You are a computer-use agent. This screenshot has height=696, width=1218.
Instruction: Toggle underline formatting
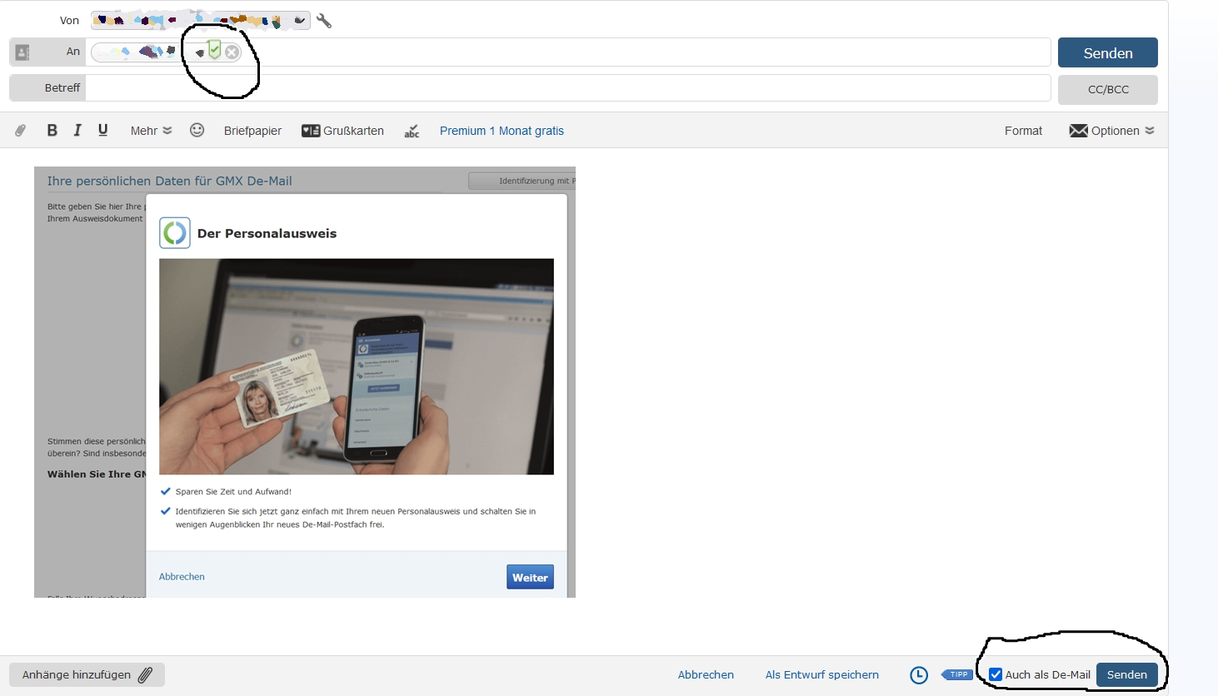(x=103, y=131)
